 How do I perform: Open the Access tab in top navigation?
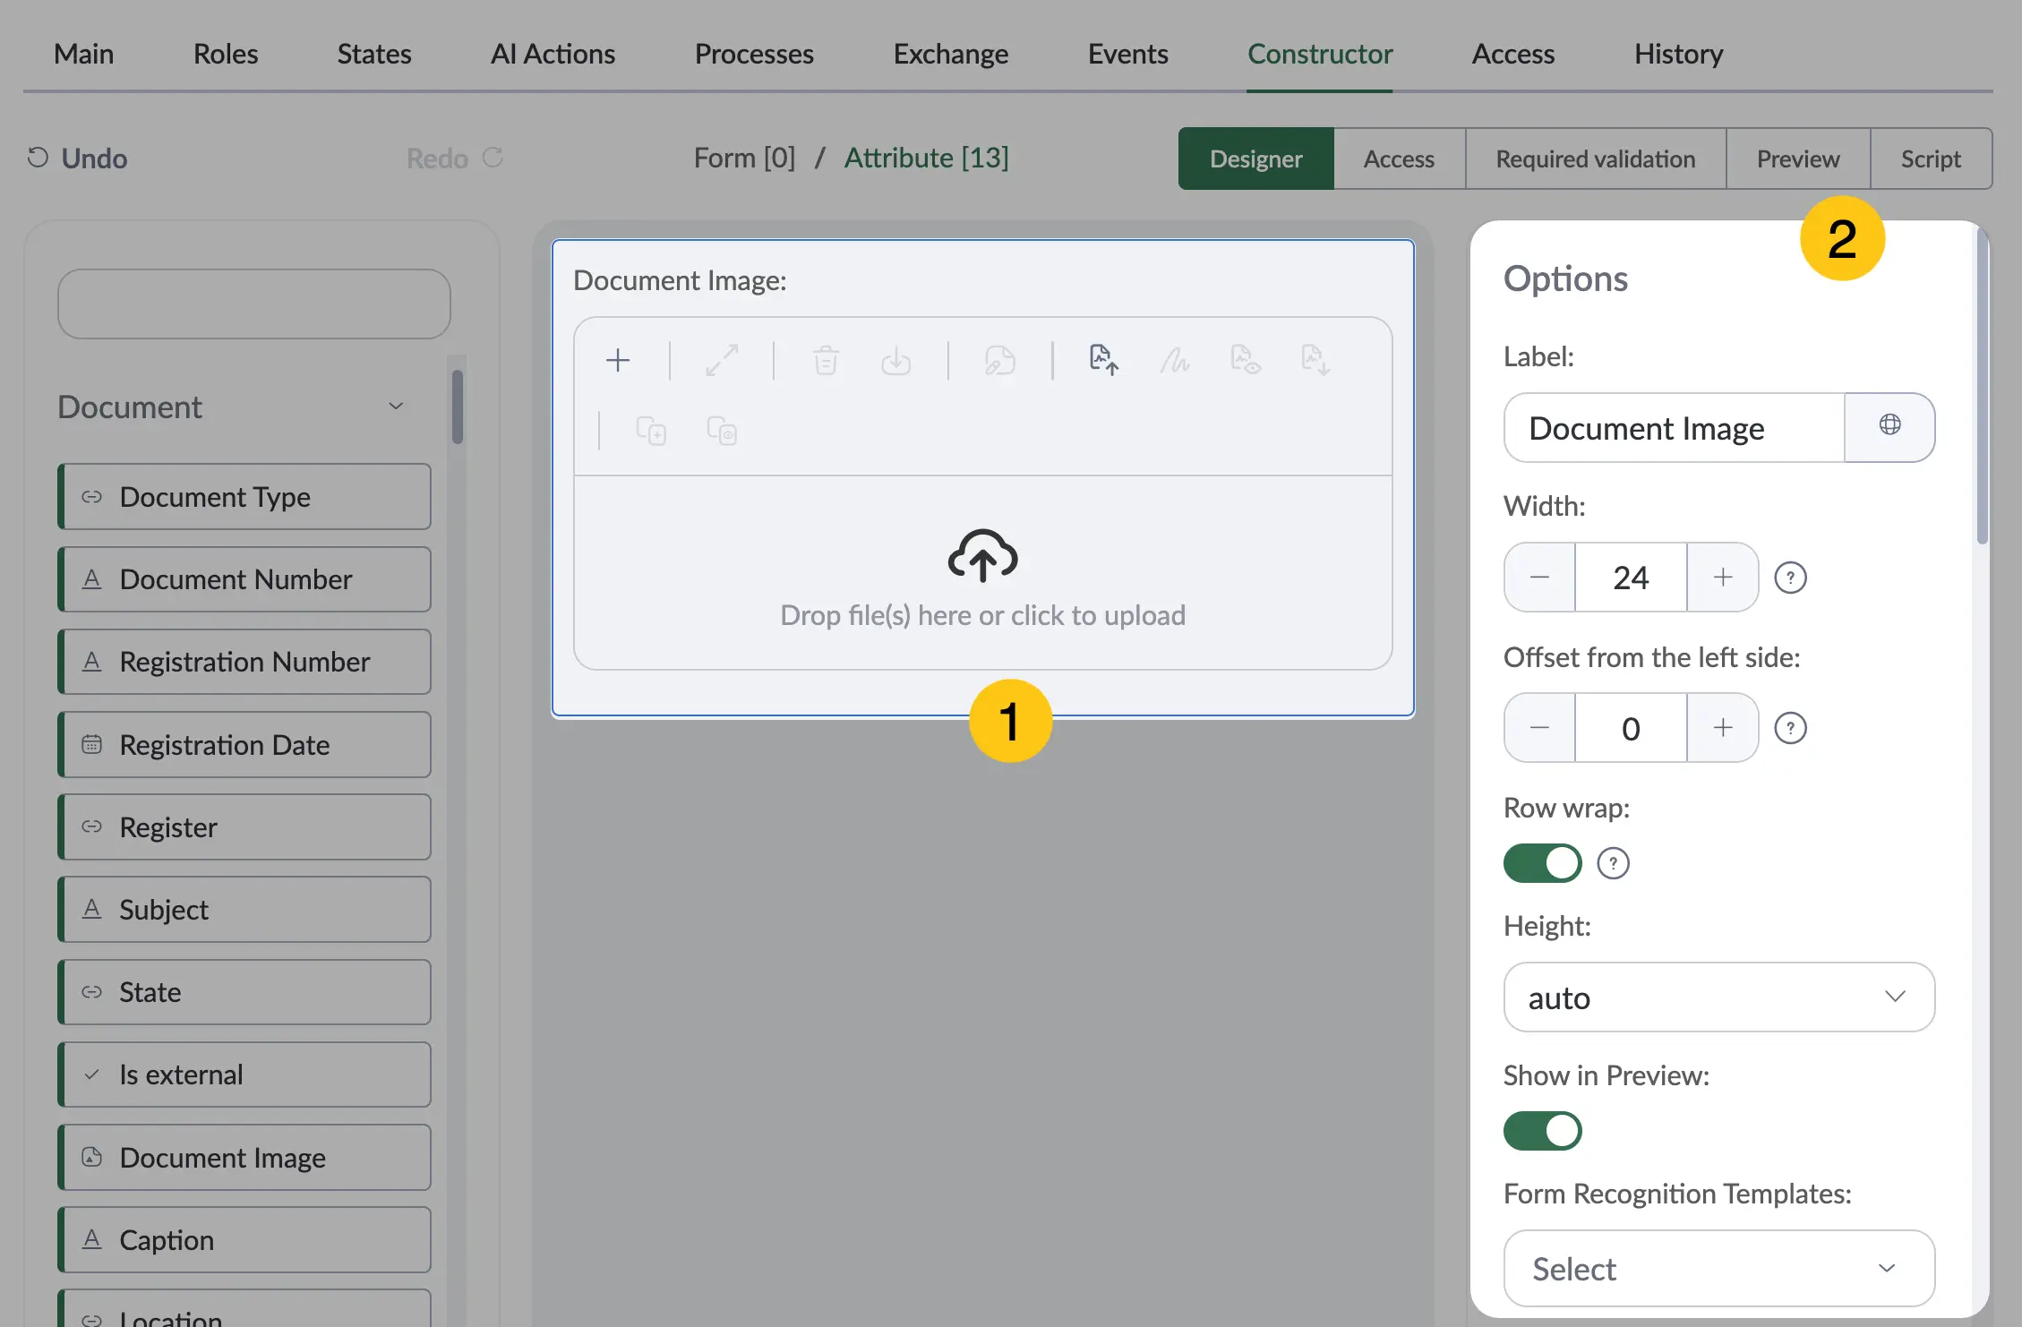(x=1513, y=54)
